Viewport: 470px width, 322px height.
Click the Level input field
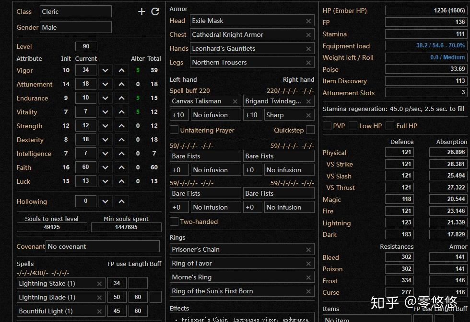click(x=86, y=46)
